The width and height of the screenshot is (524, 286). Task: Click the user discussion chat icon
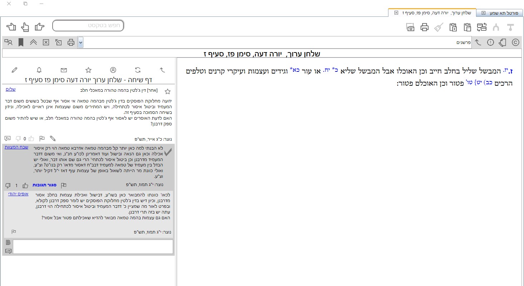pos(9,42)
